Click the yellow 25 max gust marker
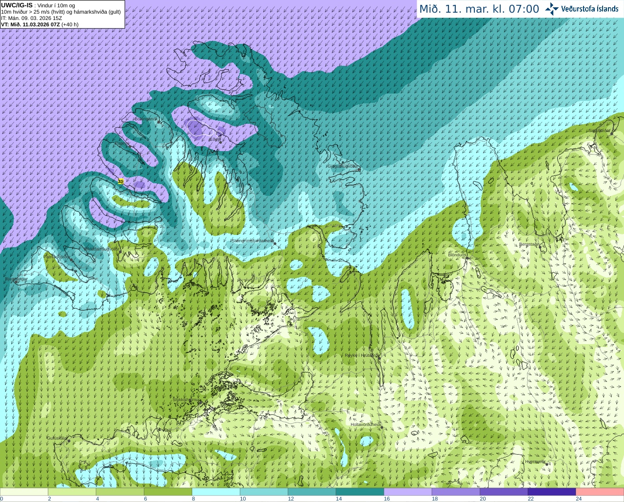Viewport: 624px width, 502px height. [121, 181]
